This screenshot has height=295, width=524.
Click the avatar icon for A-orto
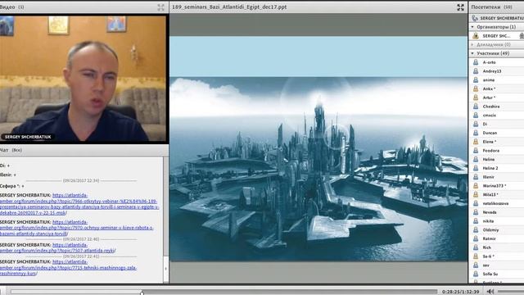[x=476, y=62]
